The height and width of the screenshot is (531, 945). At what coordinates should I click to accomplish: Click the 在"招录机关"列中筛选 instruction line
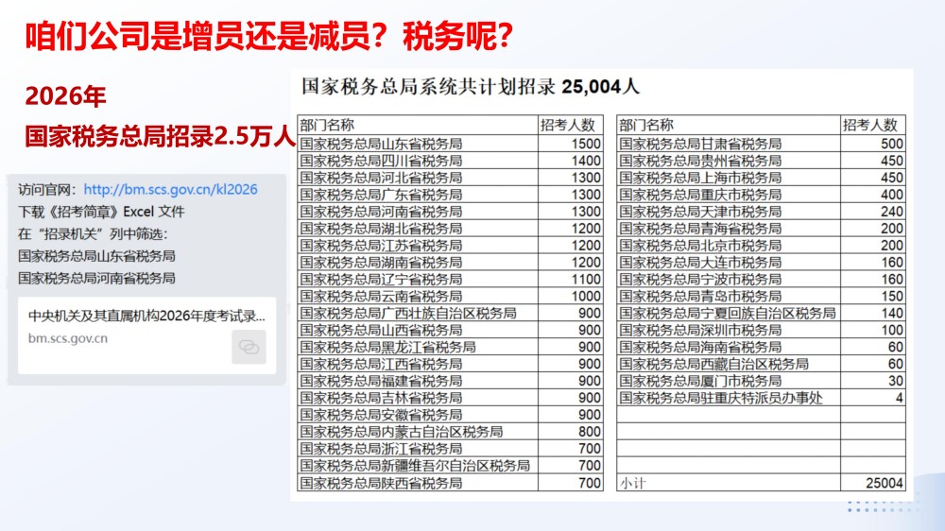(93, 234)
